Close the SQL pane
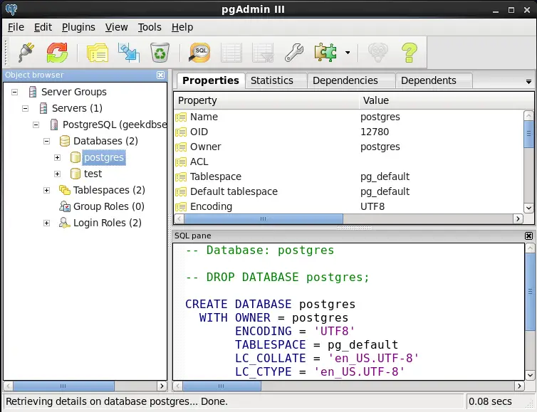537x412 pixels. (528, 236)
